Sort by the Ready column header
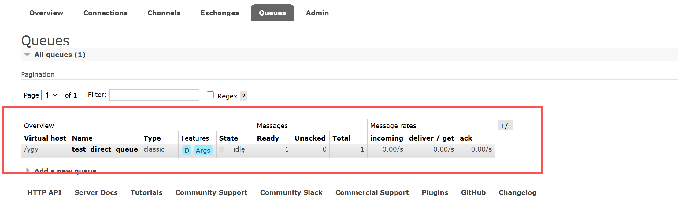The image size is (678, 222). (268, 138)
